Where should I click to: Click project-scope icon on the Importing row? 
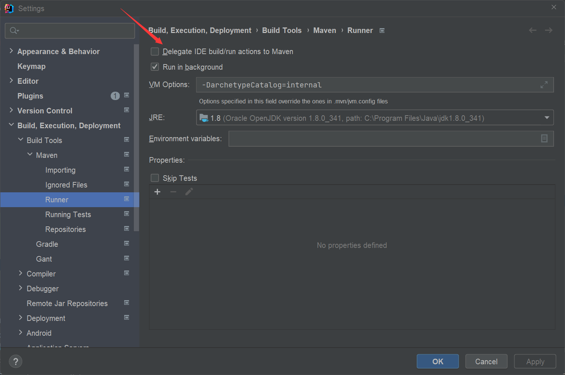point(127,169)
